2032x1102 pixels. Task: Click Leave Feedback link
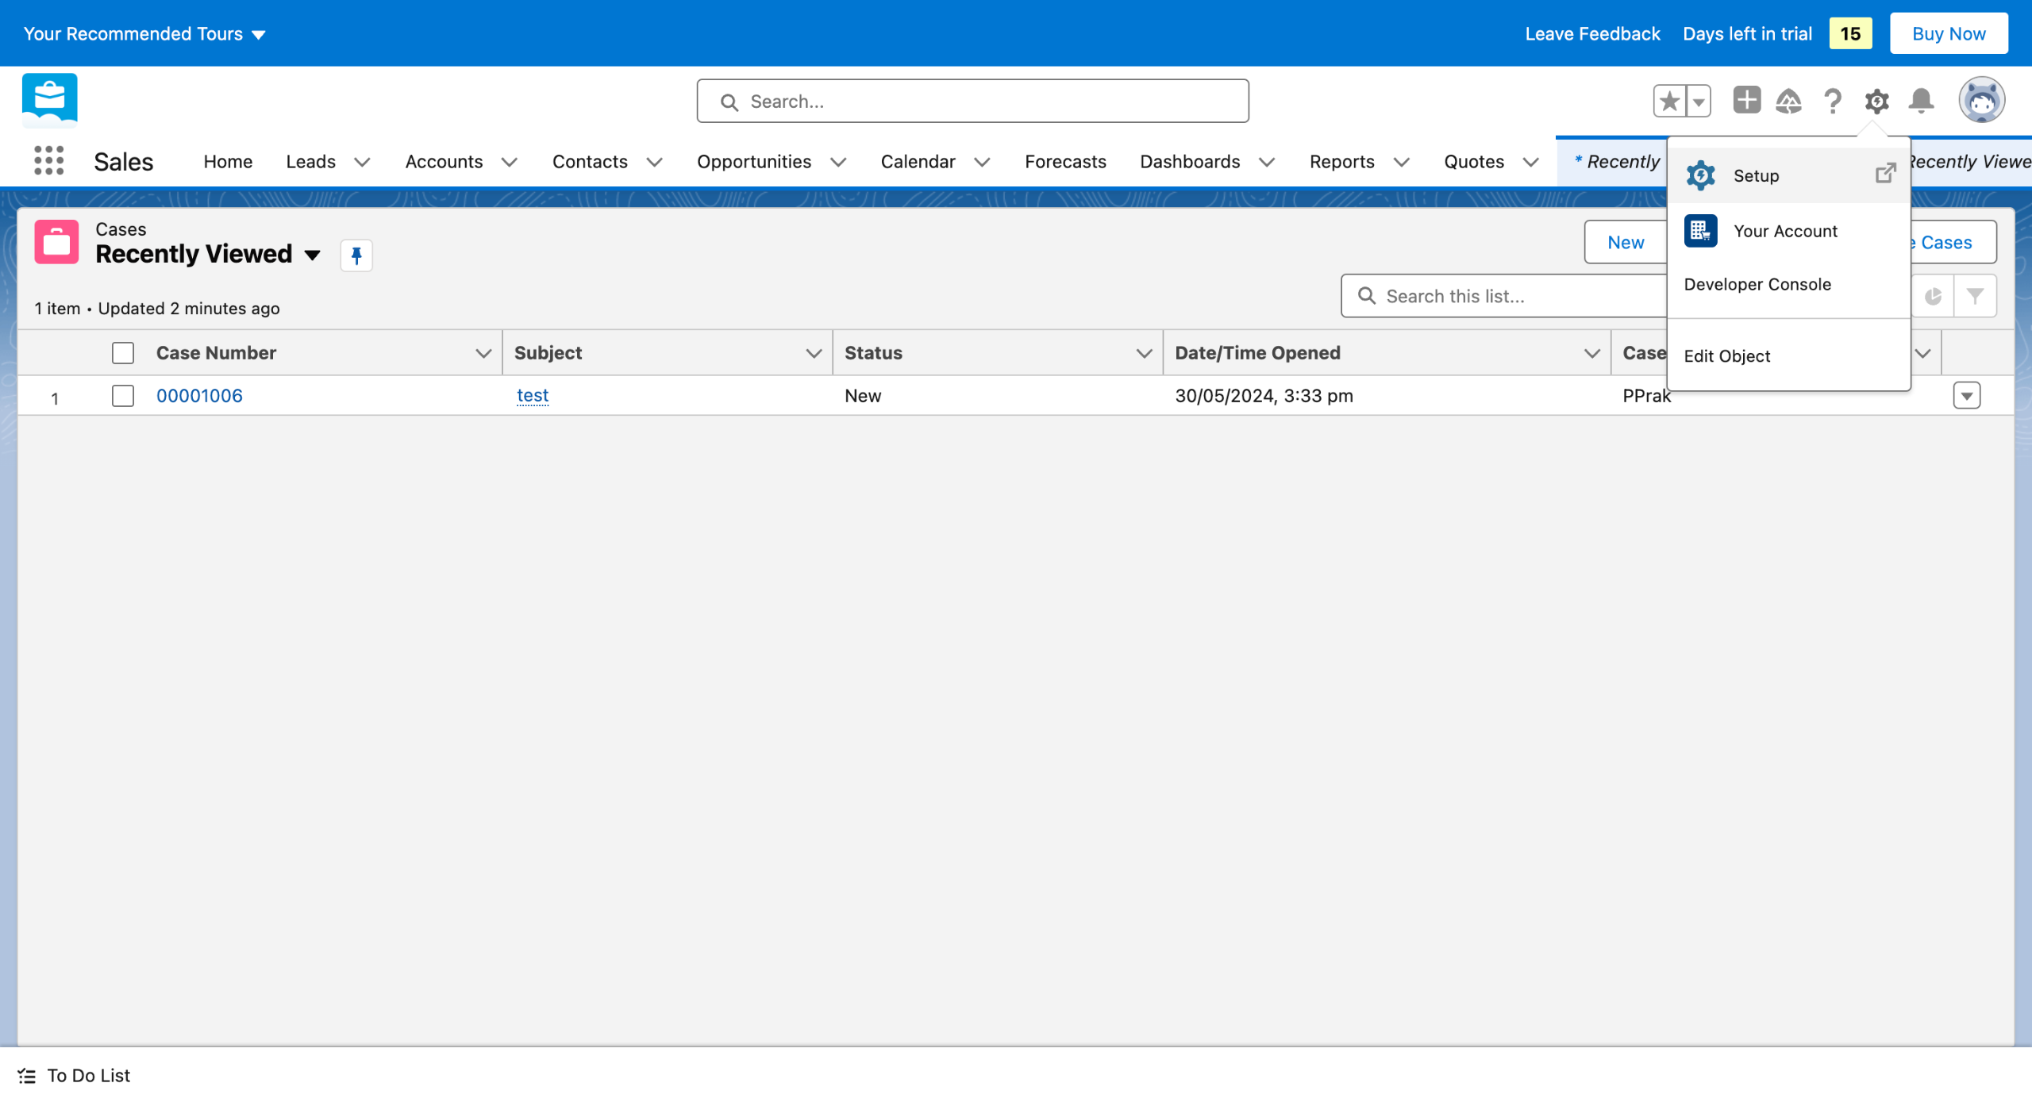(1592, 33)
